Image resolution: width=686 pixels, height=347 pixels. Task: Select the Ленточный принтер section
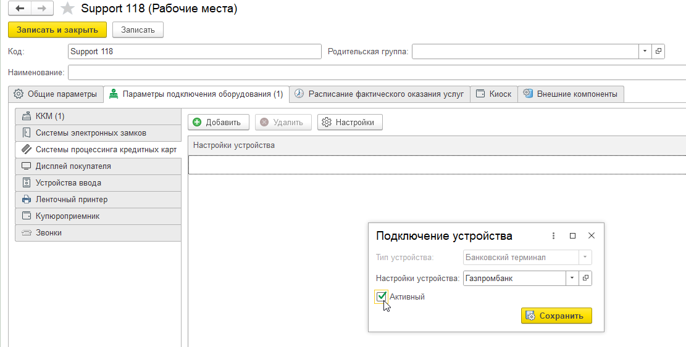98,200
